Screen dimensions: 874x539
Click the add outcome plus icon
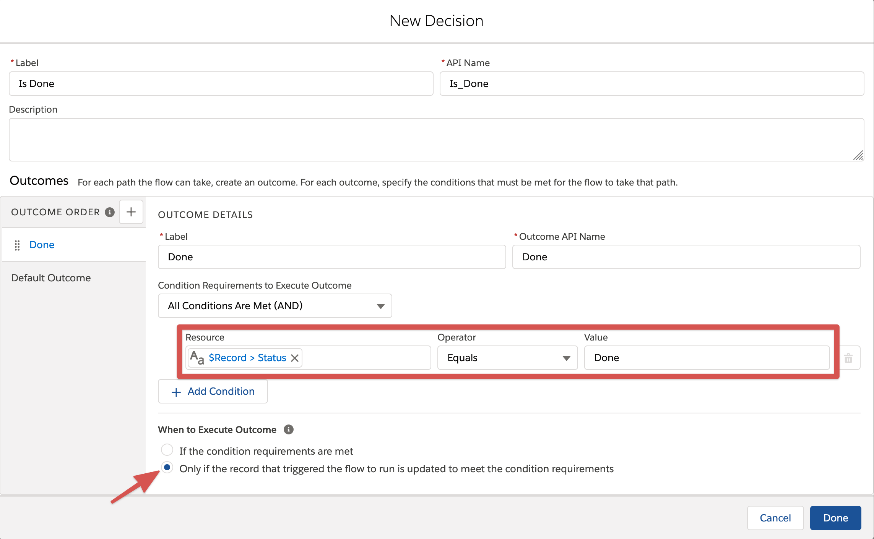pos(131,212)
